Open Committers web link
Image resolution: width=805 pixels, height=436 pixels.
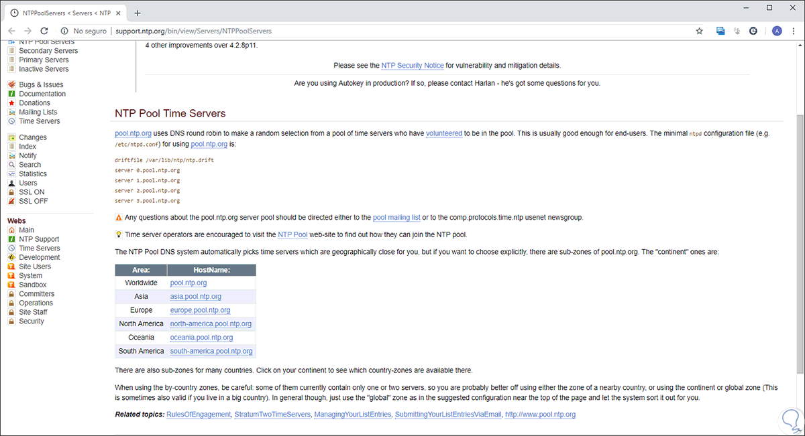[x=37, y=294]
